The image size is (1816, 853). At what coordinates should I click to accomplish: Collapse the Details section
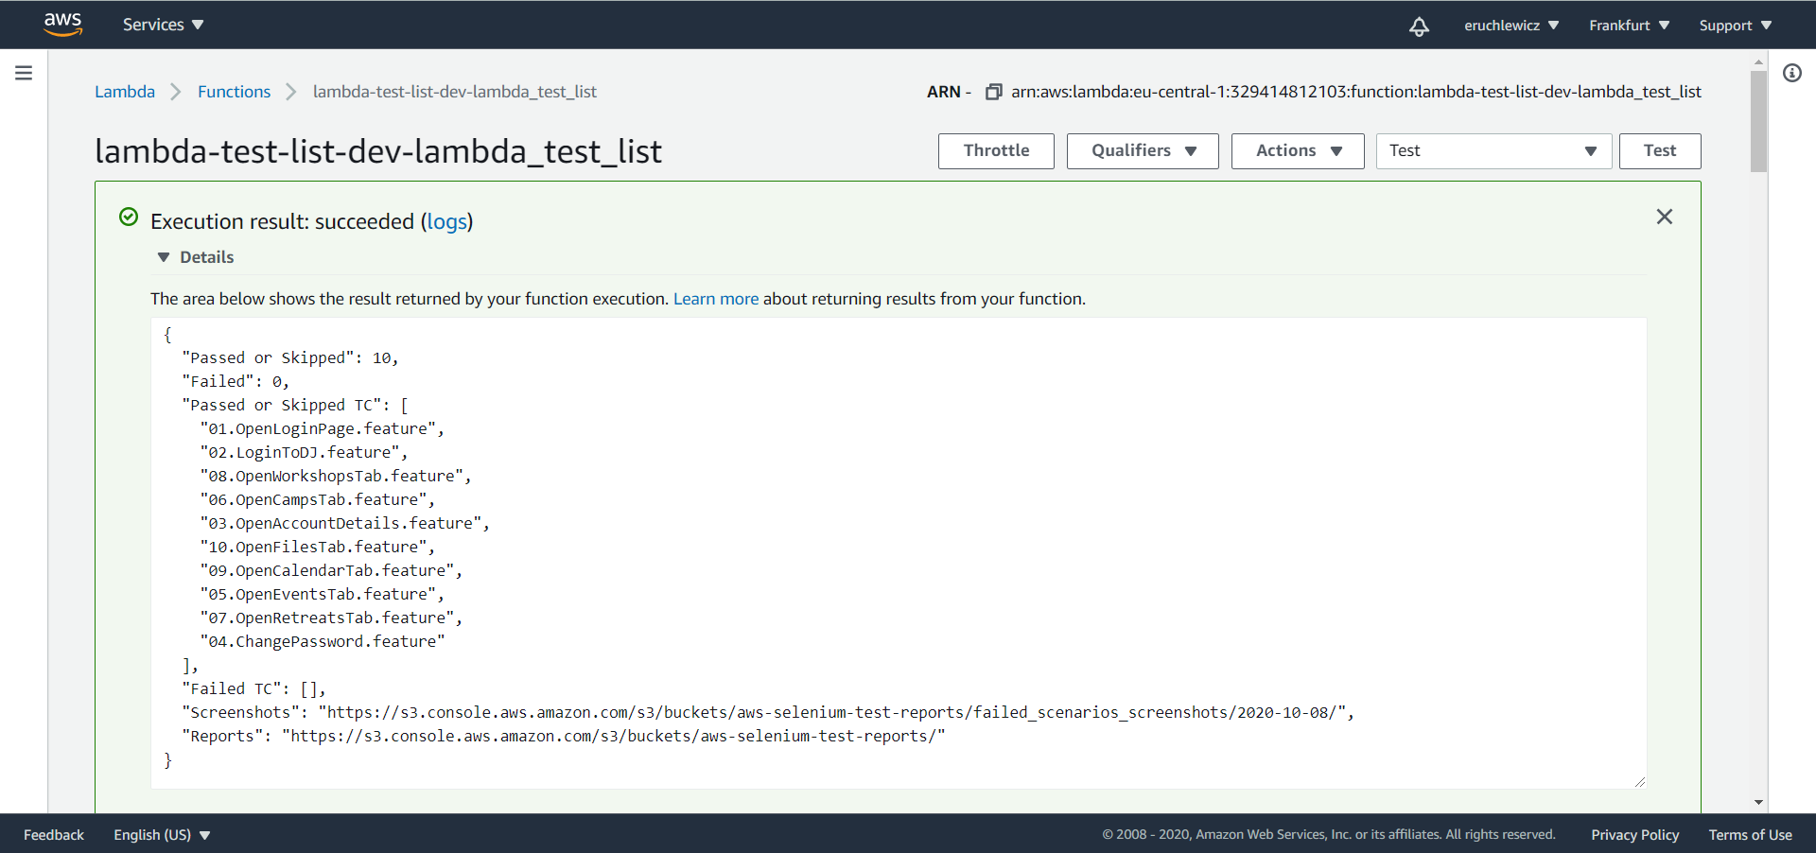(x=164, y=257)
